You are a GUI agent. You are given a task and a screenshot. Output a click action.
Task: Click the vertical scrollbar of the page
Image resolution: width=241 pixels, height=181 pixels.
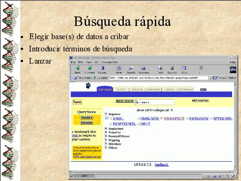point(235,126)
